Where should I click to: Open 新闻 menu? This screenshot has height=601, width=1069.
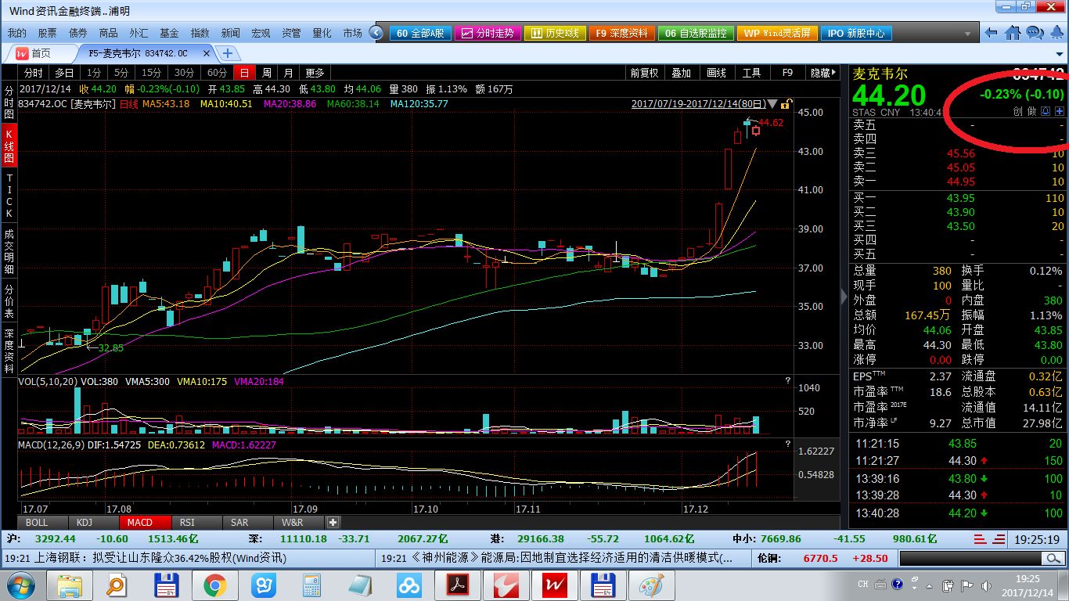pos(230,33)
